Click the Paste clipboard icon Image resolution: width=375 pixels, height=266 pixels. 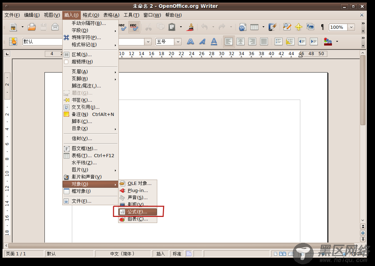pyautogui.click(x=172, y=27)
